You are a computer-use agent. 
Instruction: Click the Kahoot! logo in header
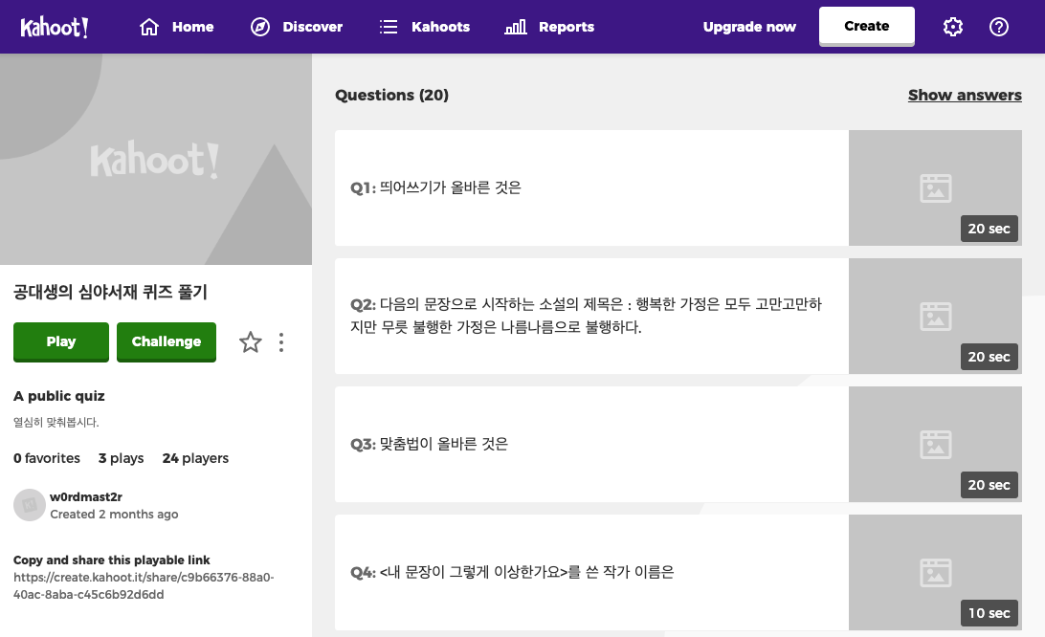[x=54, y=28]
